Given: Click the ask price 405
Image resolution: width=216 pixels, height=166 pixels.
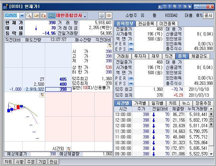Looking at the screenshot, I should pyautogui.click(x=63, y=79).
